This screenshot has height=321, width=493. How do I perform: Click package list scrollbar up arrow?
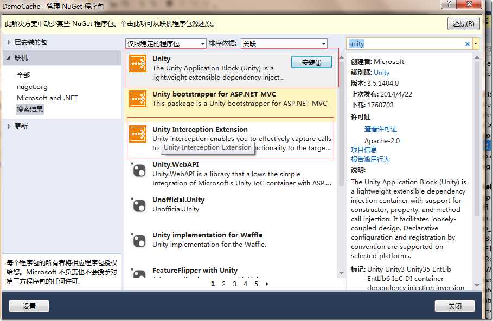pos(342,57)
